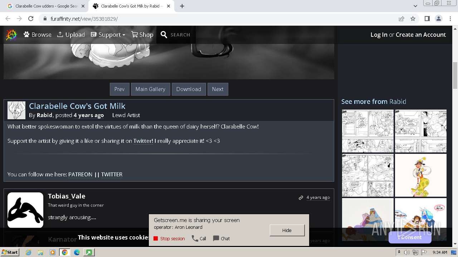Go to the Next submission

(218, 89)
